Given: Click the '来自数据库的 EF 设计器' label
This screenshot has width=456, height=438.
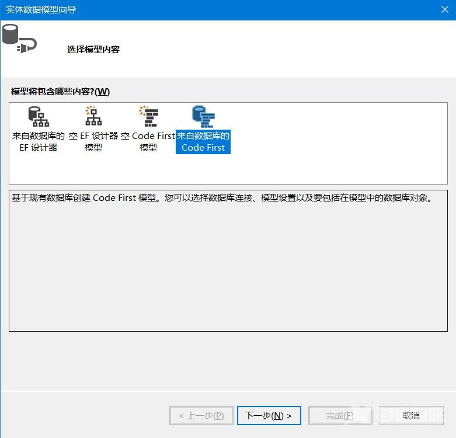Looking at the screenshot, I should 39,141.
